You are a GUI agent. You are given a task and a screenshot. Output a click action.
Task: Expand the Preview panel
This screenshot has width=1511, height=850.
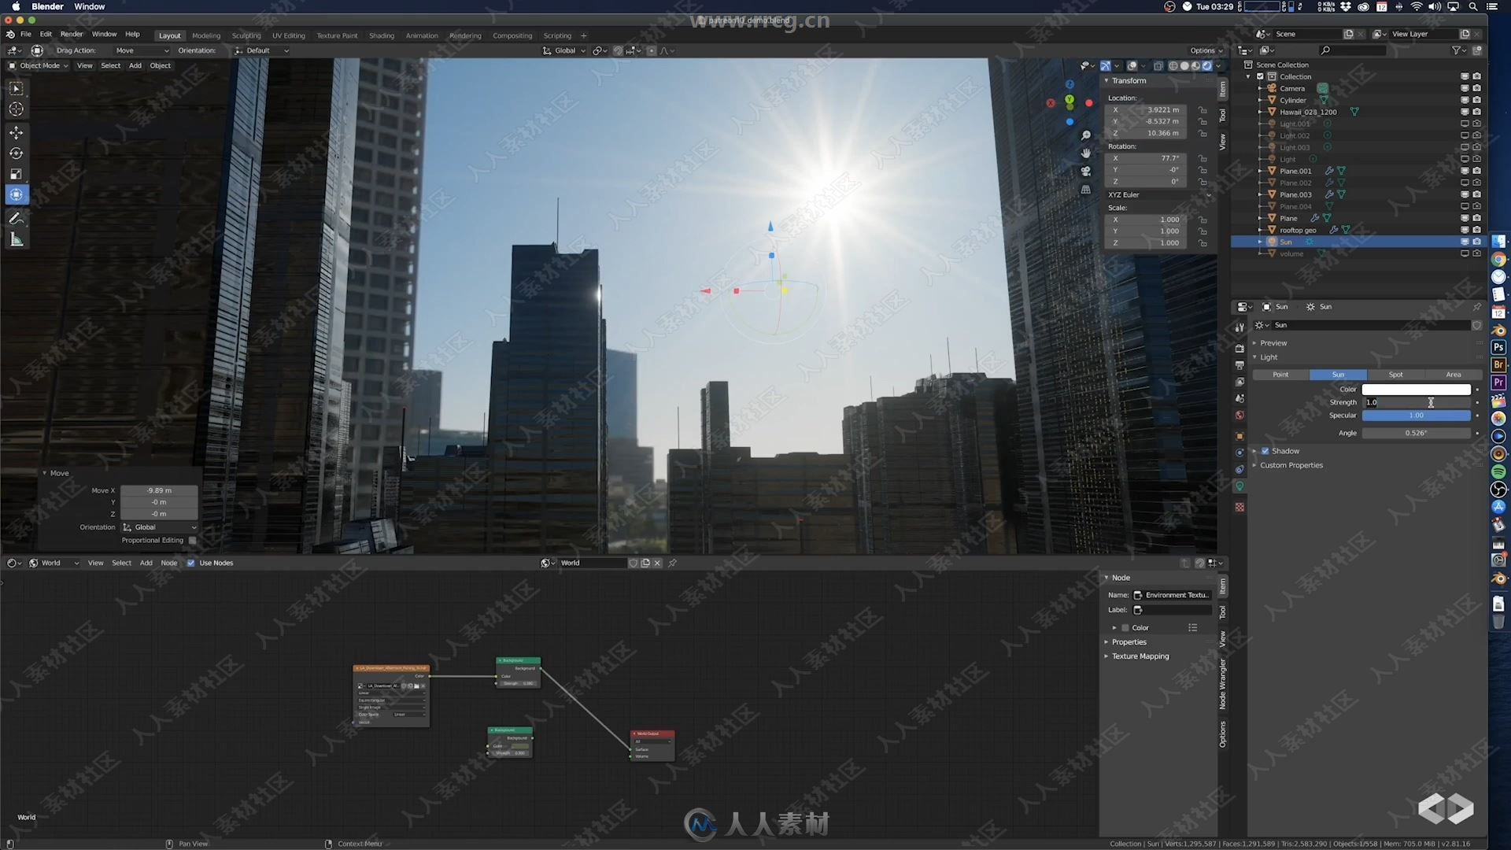(1273, 343)
